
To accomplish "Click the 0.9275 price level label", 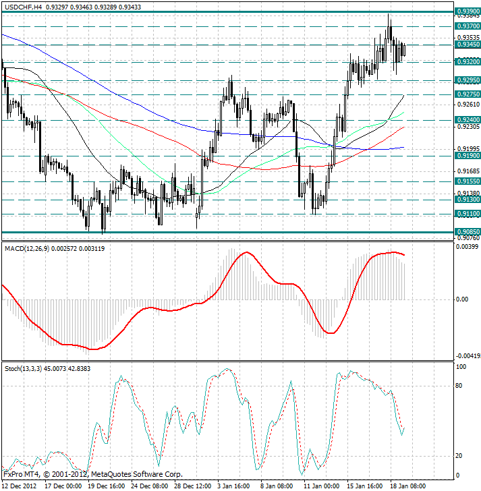I will pyautogui.click(x=468, y=94).
